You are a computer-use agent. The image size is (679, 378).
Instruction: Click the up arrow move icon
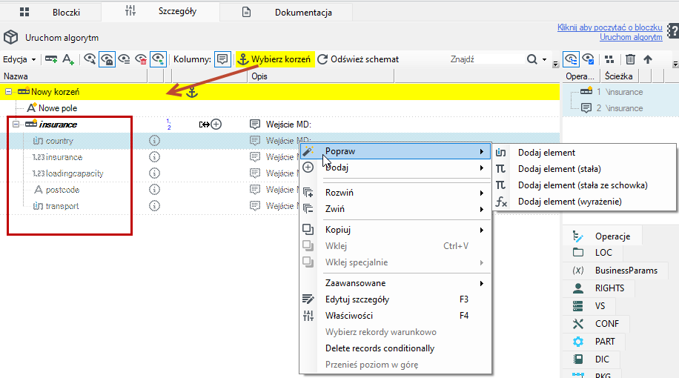[648, 59]
